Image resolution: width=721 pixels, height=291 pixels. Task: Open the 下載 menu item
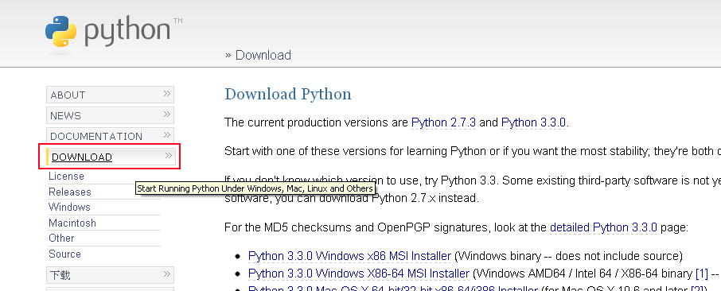111,275
